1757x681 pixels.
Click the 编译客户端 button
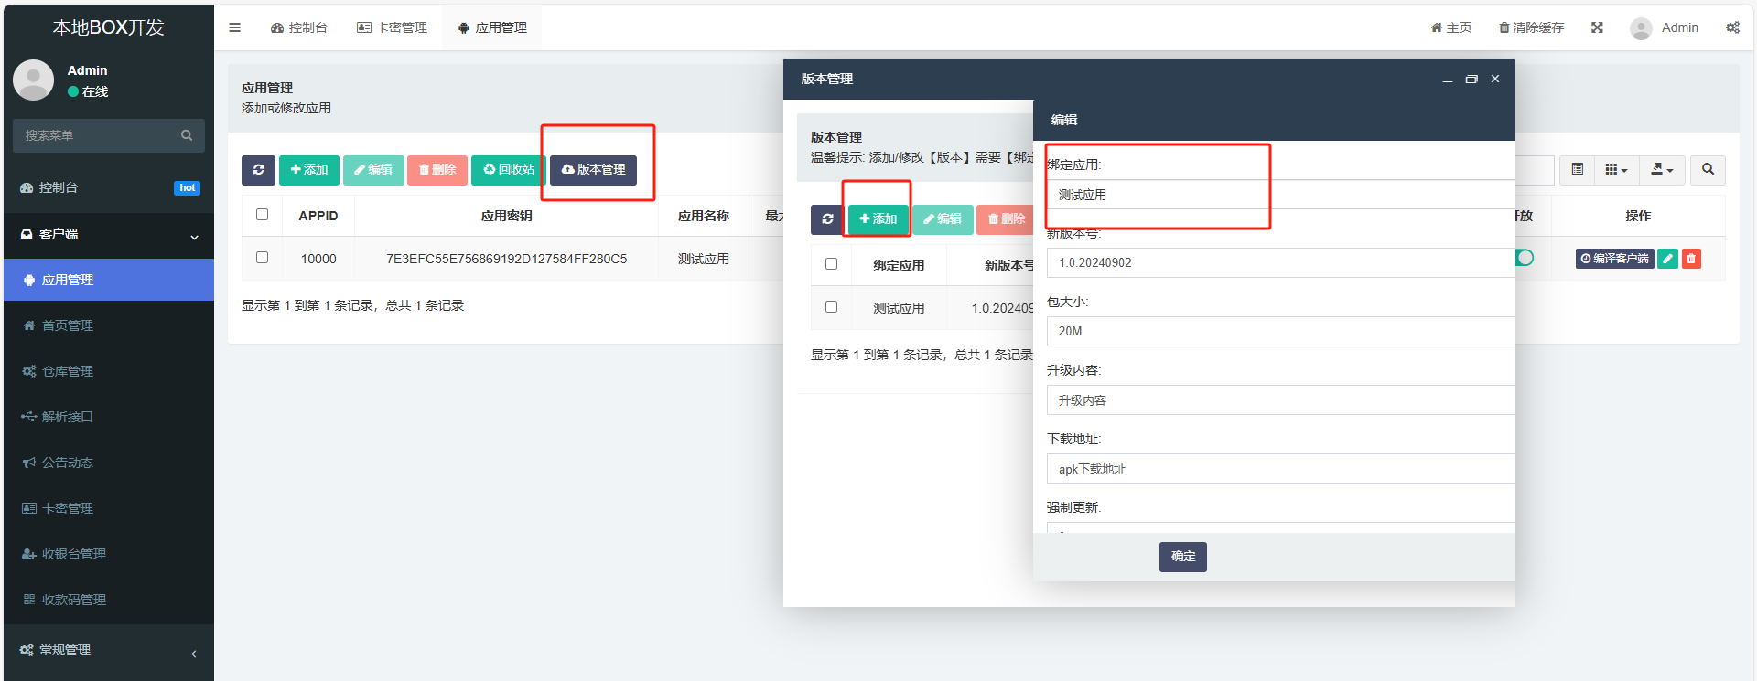coord(1614,259)
